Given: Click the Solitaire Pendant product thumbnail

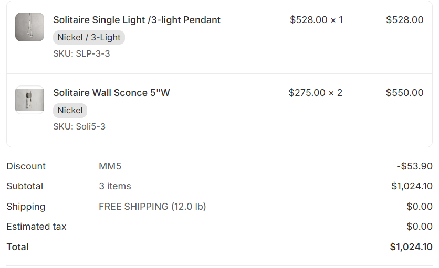Looking at the screenshot, I should [x=29, y=27].
